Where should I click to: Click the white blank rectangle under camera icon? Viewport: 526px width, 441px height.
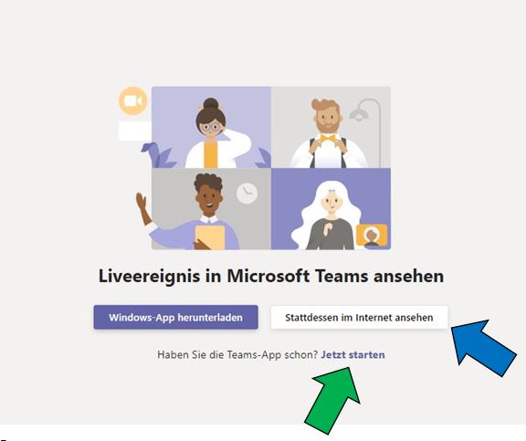pos(135,131)
